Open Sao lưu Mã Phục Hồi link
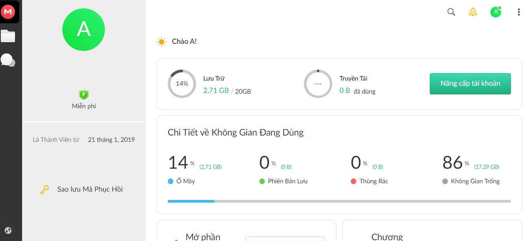This screenshot has height=241, width=526. click(x=90, y=189)
